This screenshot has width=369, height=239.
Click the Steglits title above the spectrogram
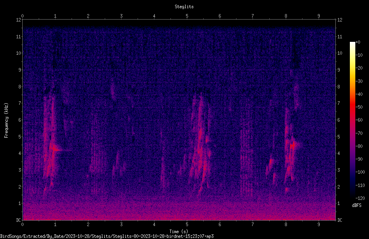[184, 7]
